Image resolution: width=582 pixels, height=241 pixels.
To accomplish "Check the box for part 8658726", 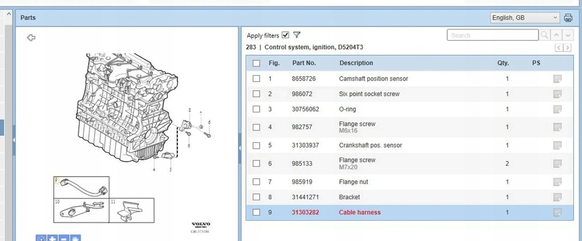I will click(256, 78).
